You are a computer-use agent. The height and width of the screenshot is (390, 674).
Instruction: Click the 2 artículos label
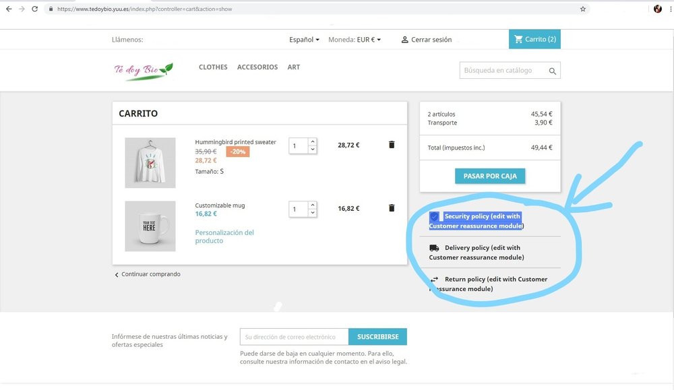[441, 115]
